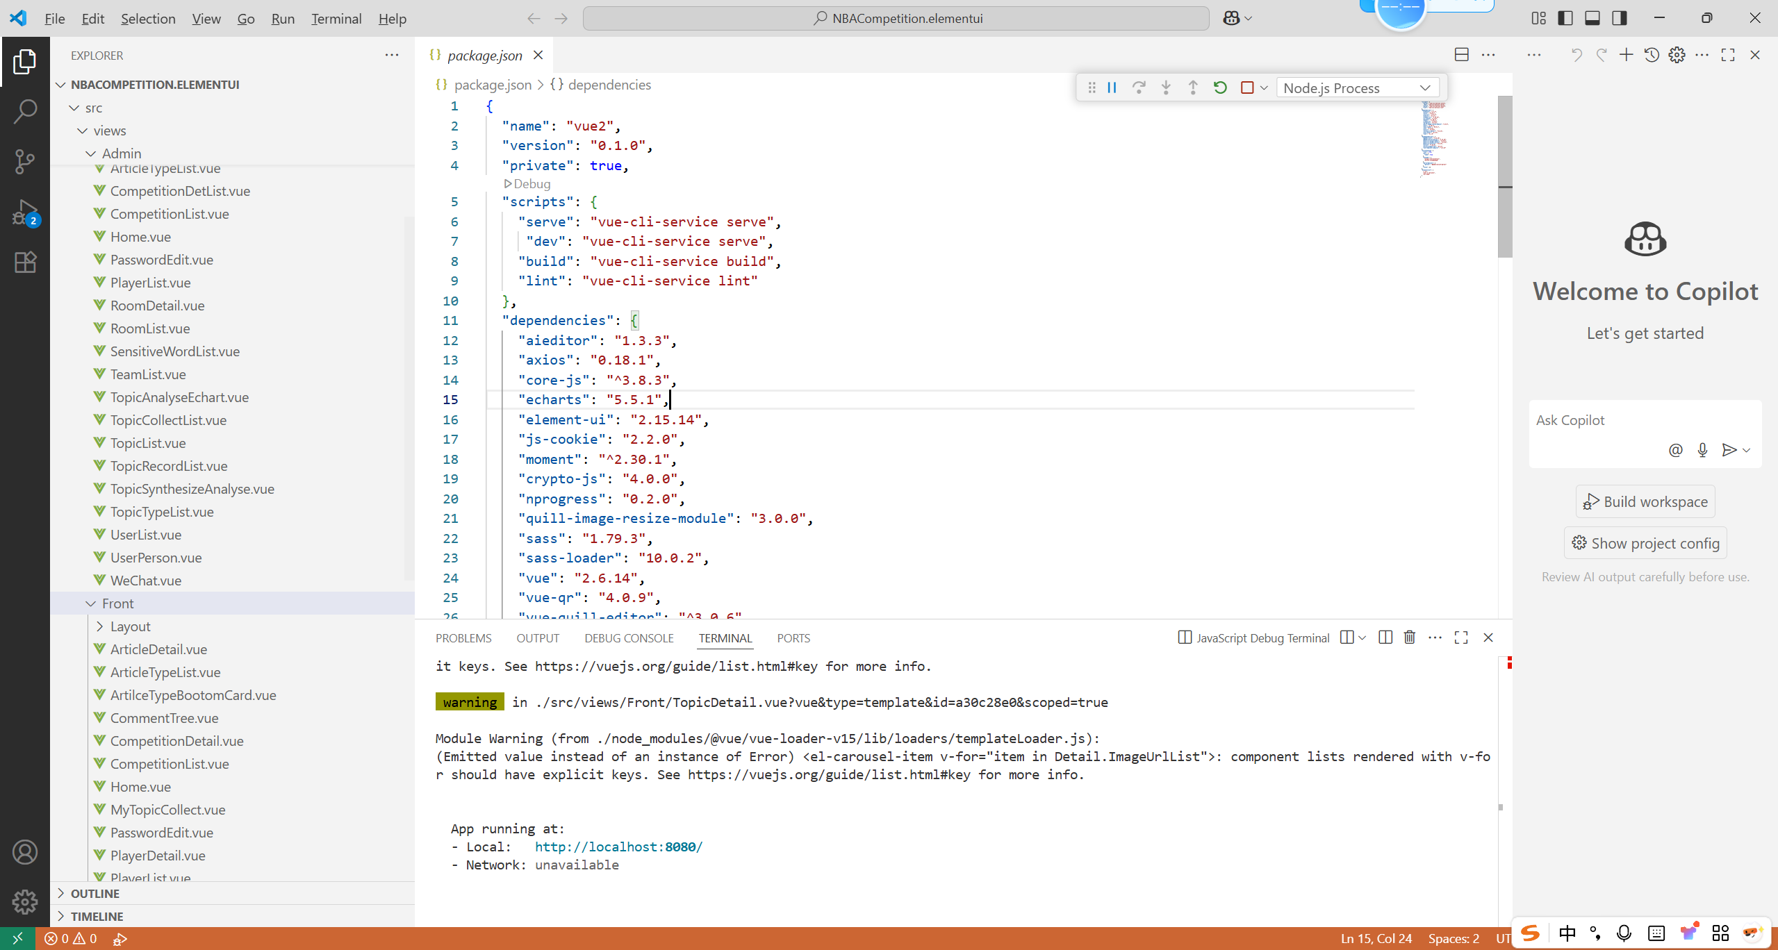This screenshot has width=1778, height=950.
Task: Open the Node.js Process session dropdown
Action: [x=1358, y=87]
